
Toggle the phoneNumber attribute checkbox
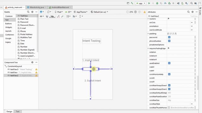coord(169,41)
